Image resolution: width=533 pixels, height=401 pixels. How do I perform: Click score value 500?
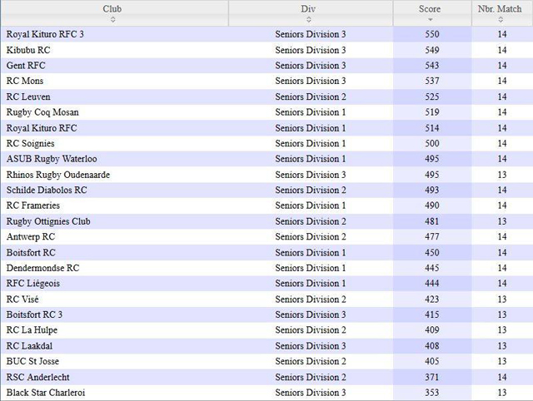(432, 143)
